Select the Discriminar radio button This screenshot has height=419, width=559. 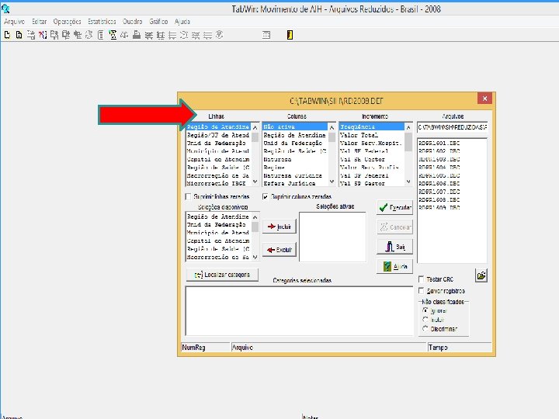(425, 329)
